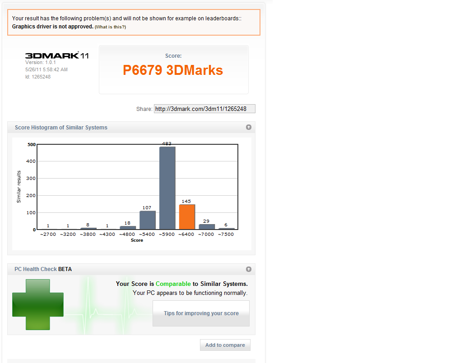This screenshot has height=363, width=455.
Task: Open the "What is this?" link
Action: click(110, 27)
